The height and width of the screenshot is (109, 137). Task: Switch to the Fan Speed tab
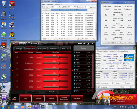[x=42, y=49]
